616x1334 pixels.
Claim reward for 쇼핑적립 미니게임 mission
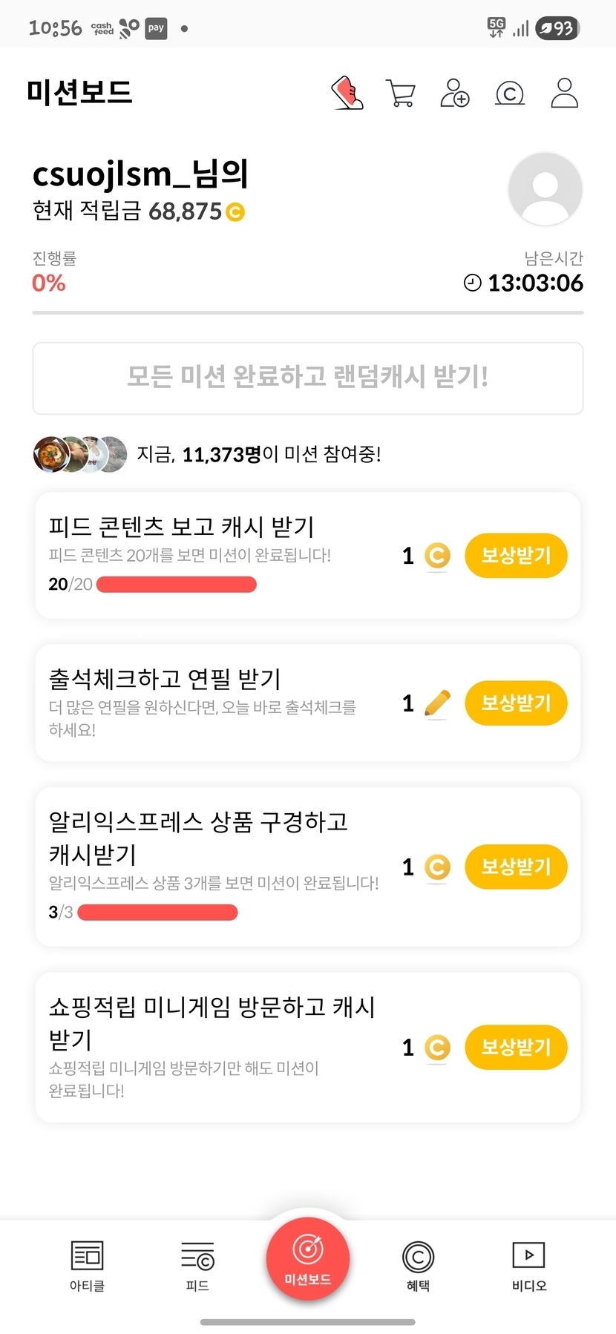[516, 1047]
